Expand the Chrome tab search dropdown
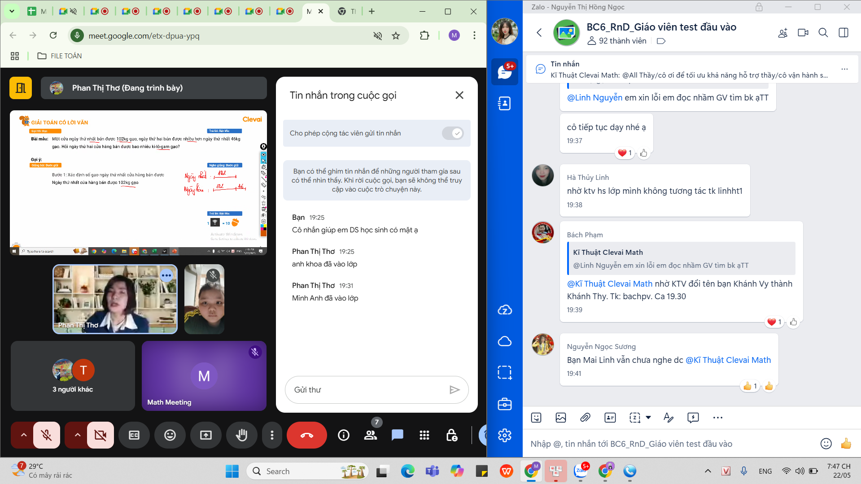Viewport: 861px width, 484px height. 12,11
